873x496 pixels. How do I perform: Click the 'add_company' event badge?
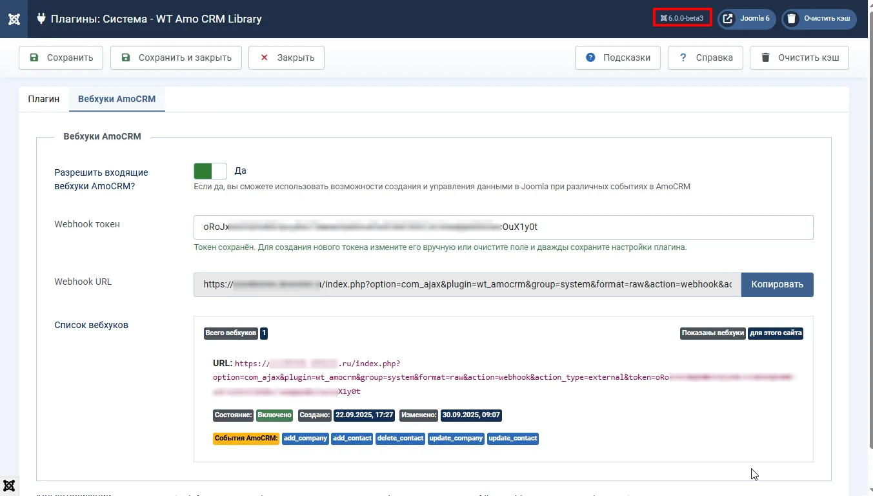pyautogui.click(x=305, y=439)
